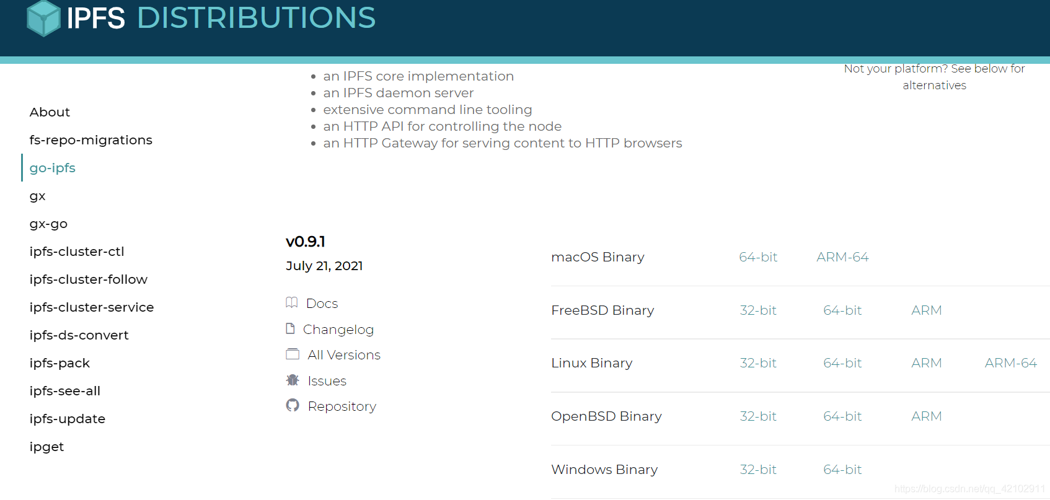Open the Changelog link
The width and height of the screenshot is (1050, 500).
pyautogui.click(x=338, y=330)
